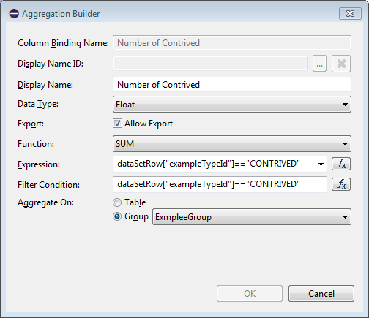The image size is (369, 318).
Task: Click the Aggregation Builder title text
Action: pyautogui.click(x=61, y=14)
